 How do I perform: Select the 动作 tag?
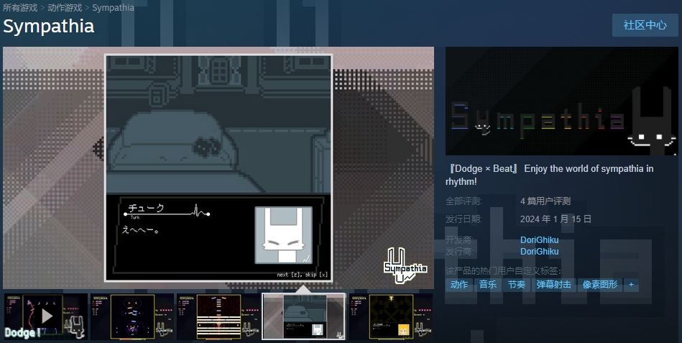click(x=459, y=285)
